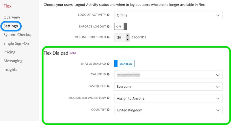Open the TaskQueue Everyone dropdown

coord(168,87)
